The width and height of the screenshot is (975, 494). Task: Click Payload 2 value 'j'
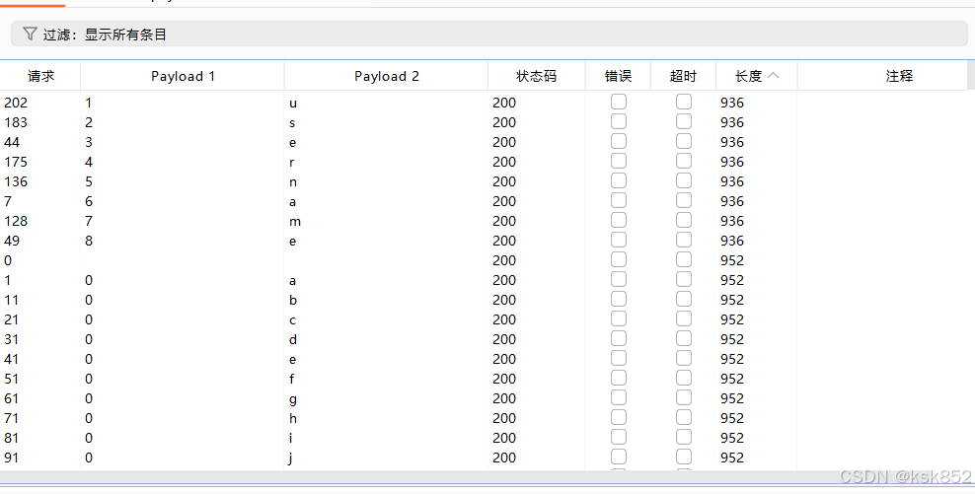click(x=290, y=459)
